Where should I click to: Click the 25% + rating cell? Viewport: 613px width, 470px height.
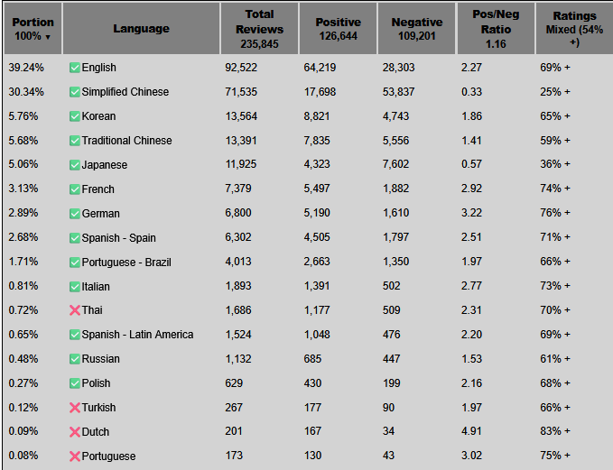pyautogui.click(x=555, y=92)
